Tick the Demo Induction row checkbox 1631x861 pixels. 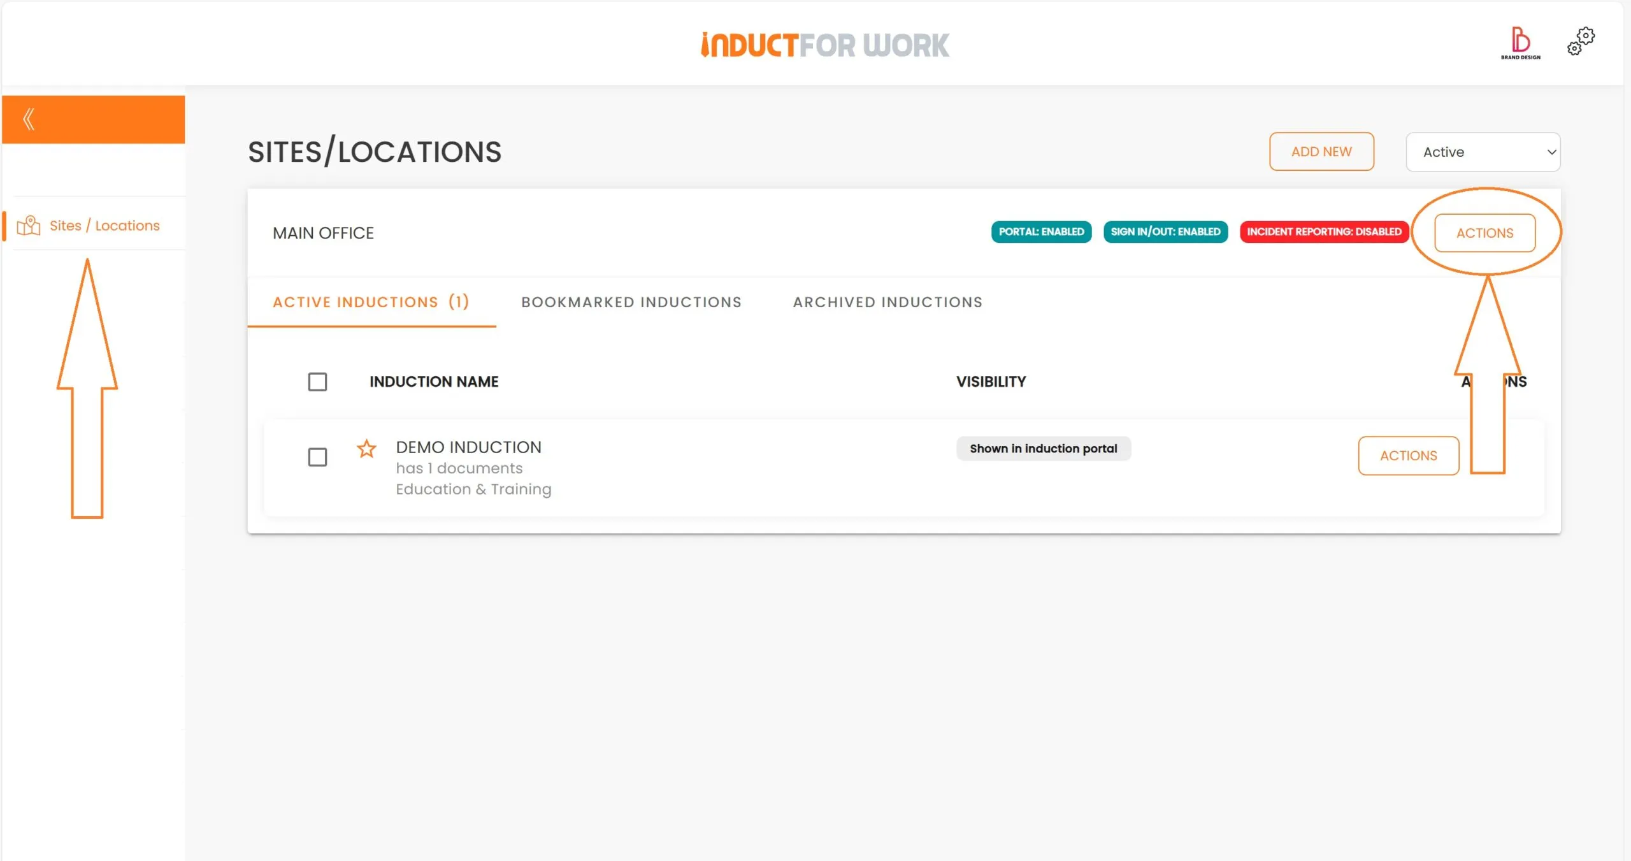click(x=317, y=457)
